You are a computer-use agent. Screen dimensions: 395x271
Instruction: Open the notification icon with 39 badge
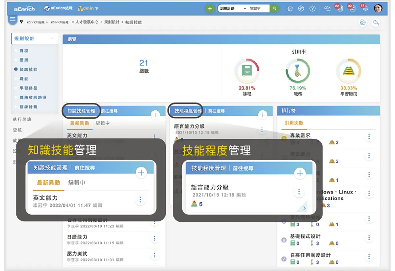point(353,9)
